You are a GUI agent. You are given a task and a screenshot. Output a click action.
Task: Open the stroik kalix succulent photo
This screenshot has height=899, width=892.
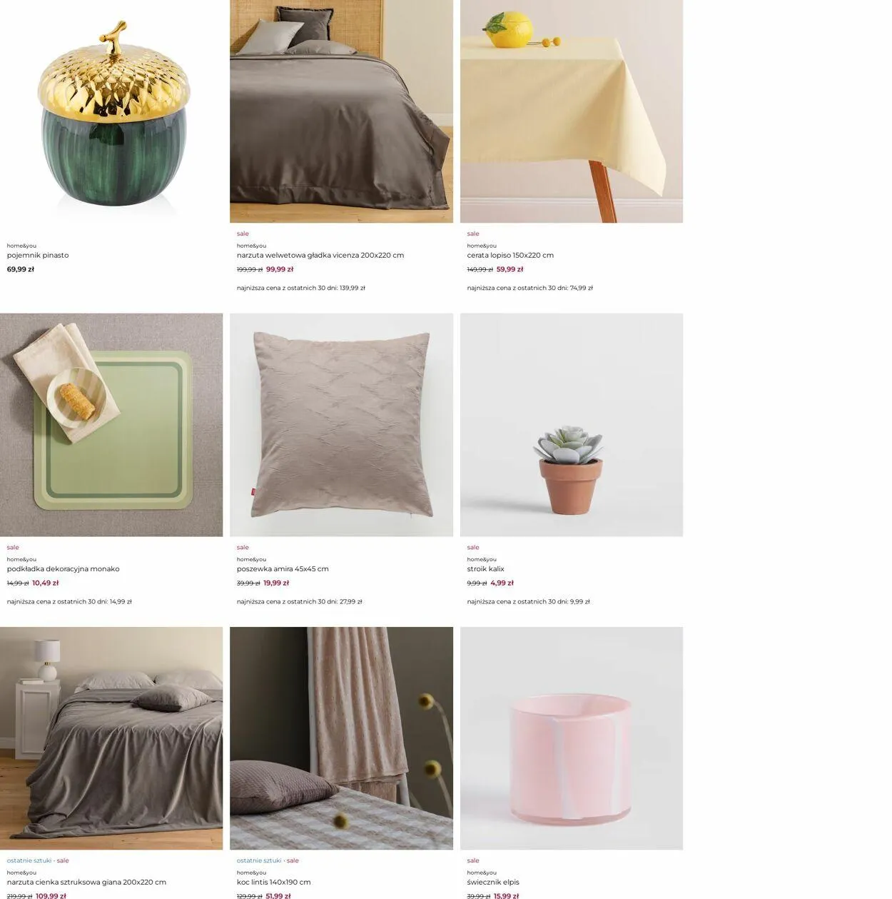pyautogui.click(x=572, y=425)
